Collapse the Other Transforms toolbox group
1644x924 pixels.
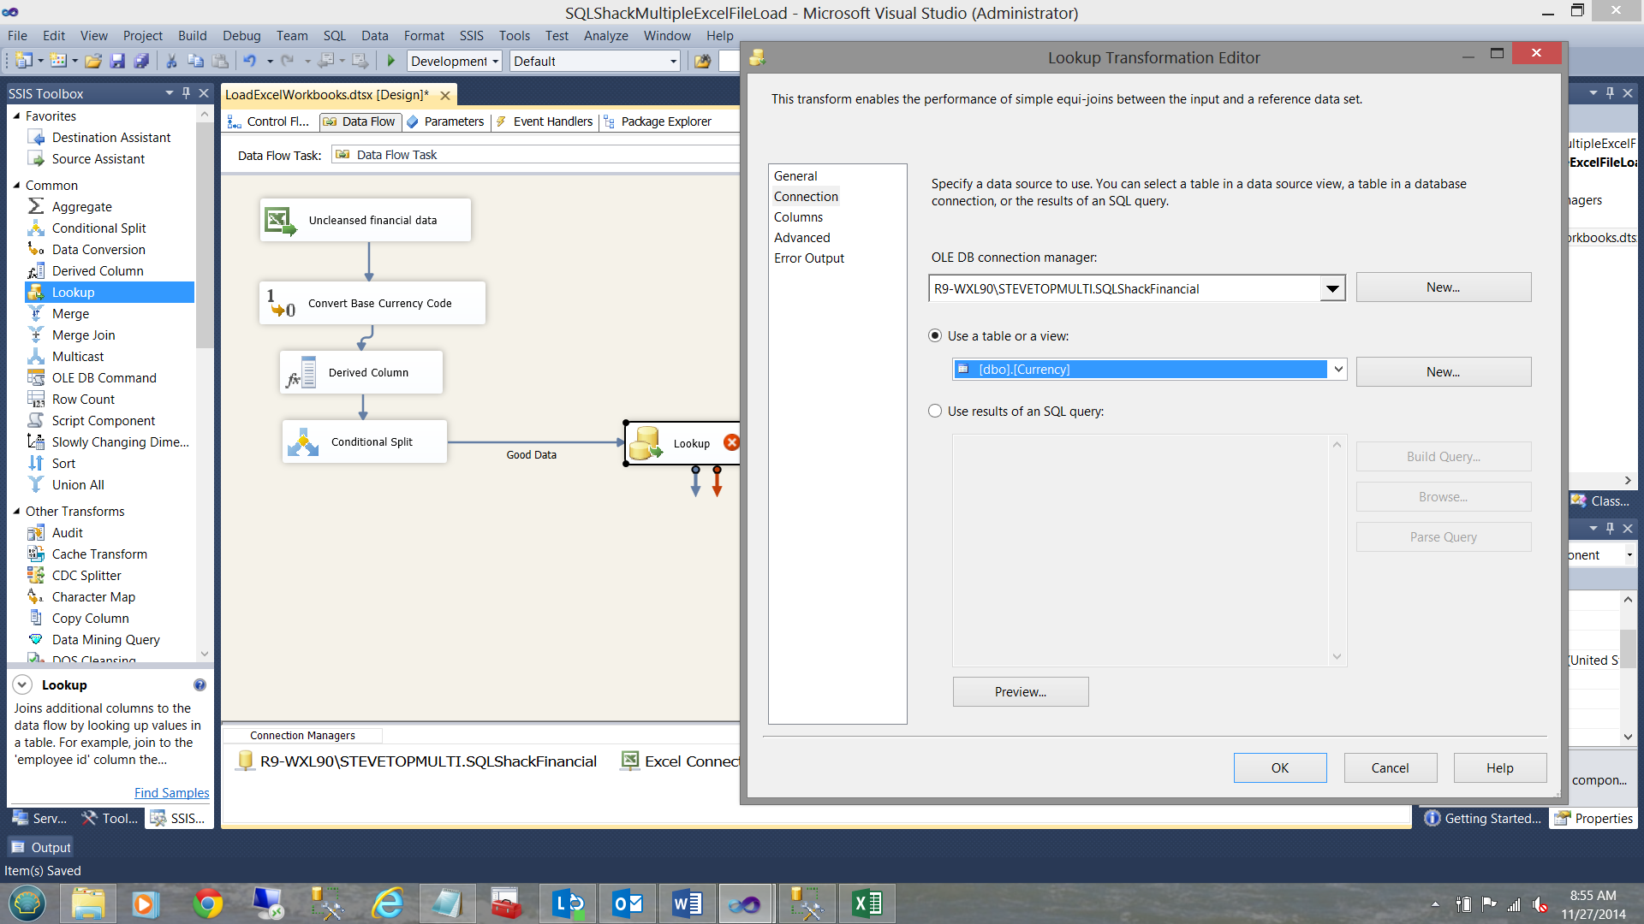point(16,512)
